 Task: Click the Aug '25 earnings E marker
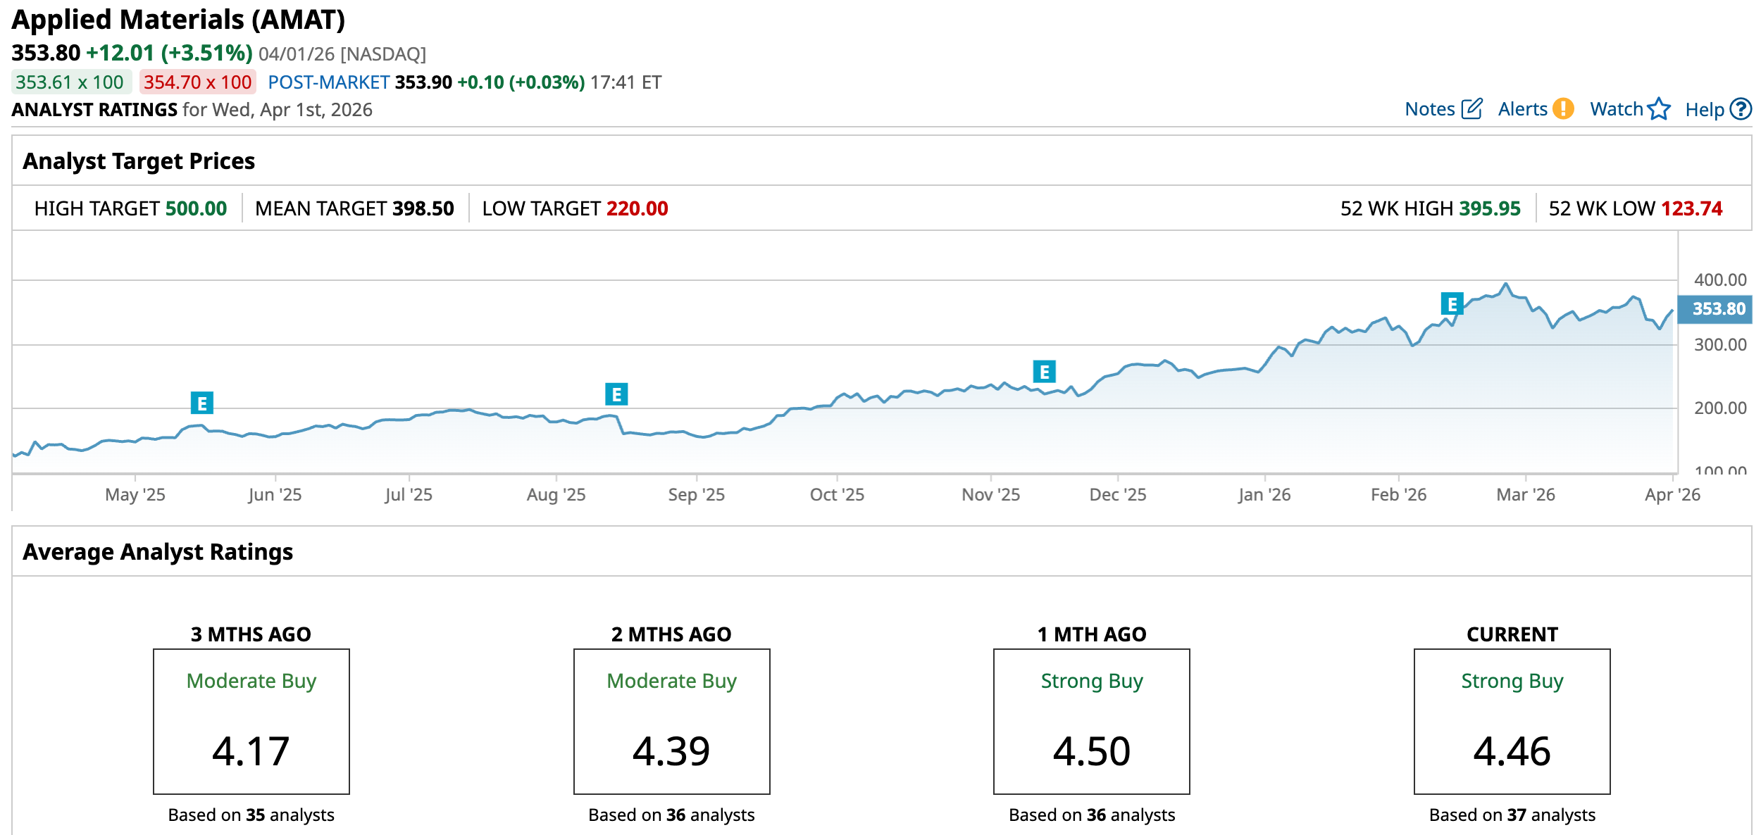(x=616, y=394)
